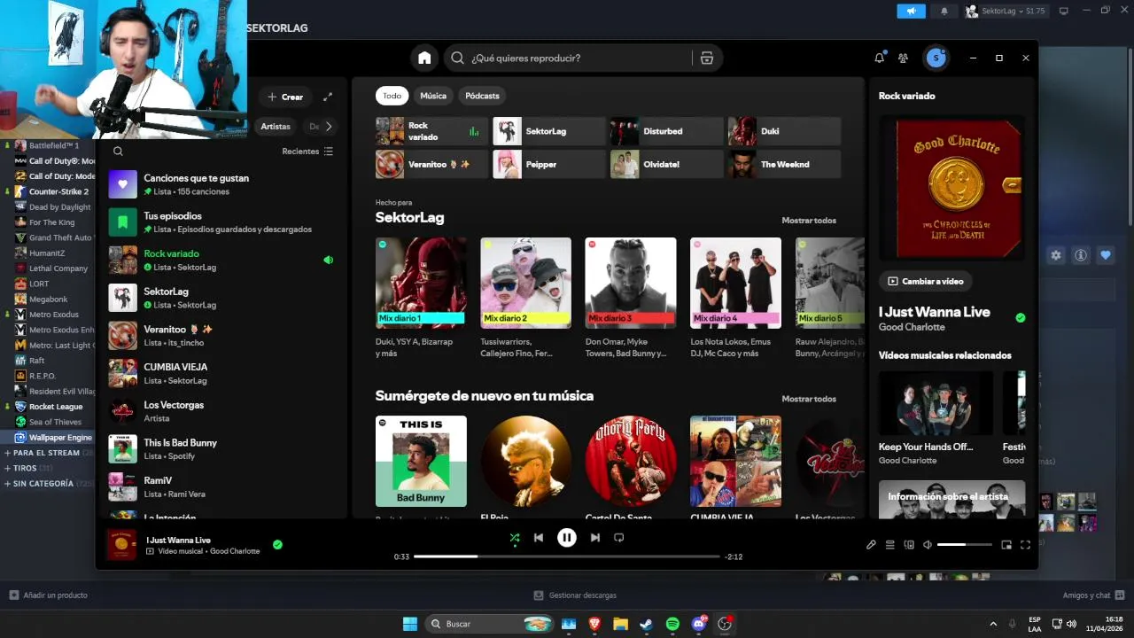1134x638 pixels.
Task: Open the play queue icon
Action: 890,545
